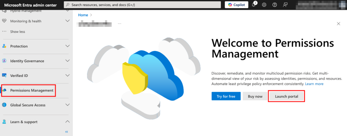This screenshot has width=347, height=136.
Task: Click the Protection sidebar icon
Action: coord(4,46)
